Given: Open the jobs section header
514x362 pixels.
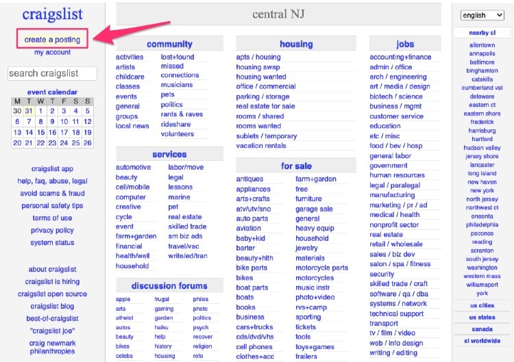Looking at the screenshot, I should [405, 44].
